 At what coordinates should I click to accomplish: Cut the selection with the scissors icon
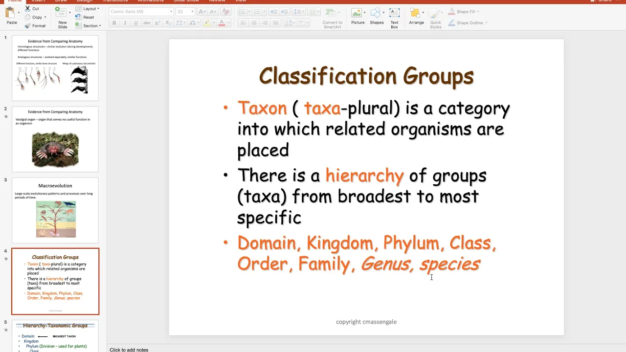pos(28,9)
